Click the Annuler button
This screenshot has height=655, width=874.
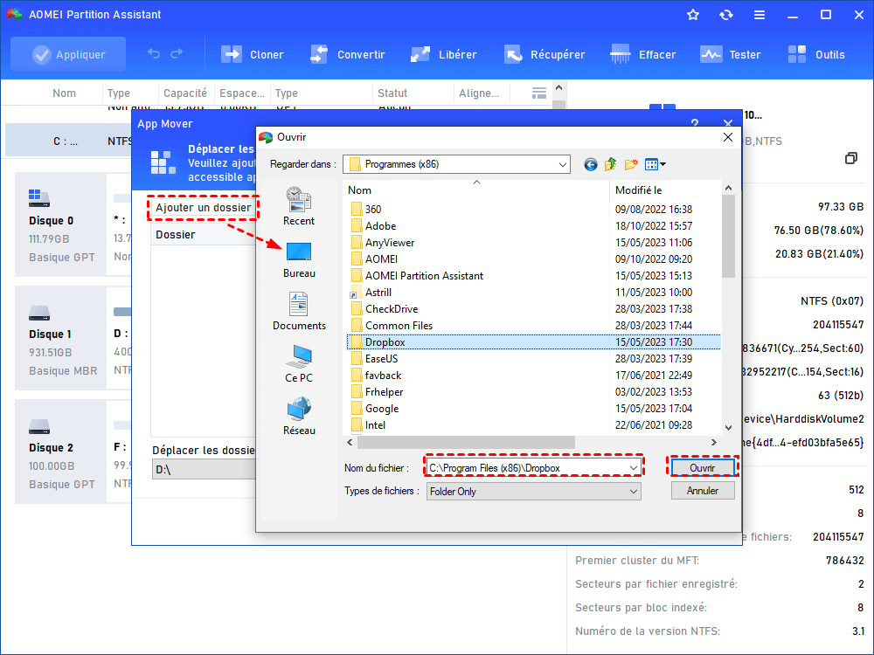pyautogui.click(x=703, y=491)
